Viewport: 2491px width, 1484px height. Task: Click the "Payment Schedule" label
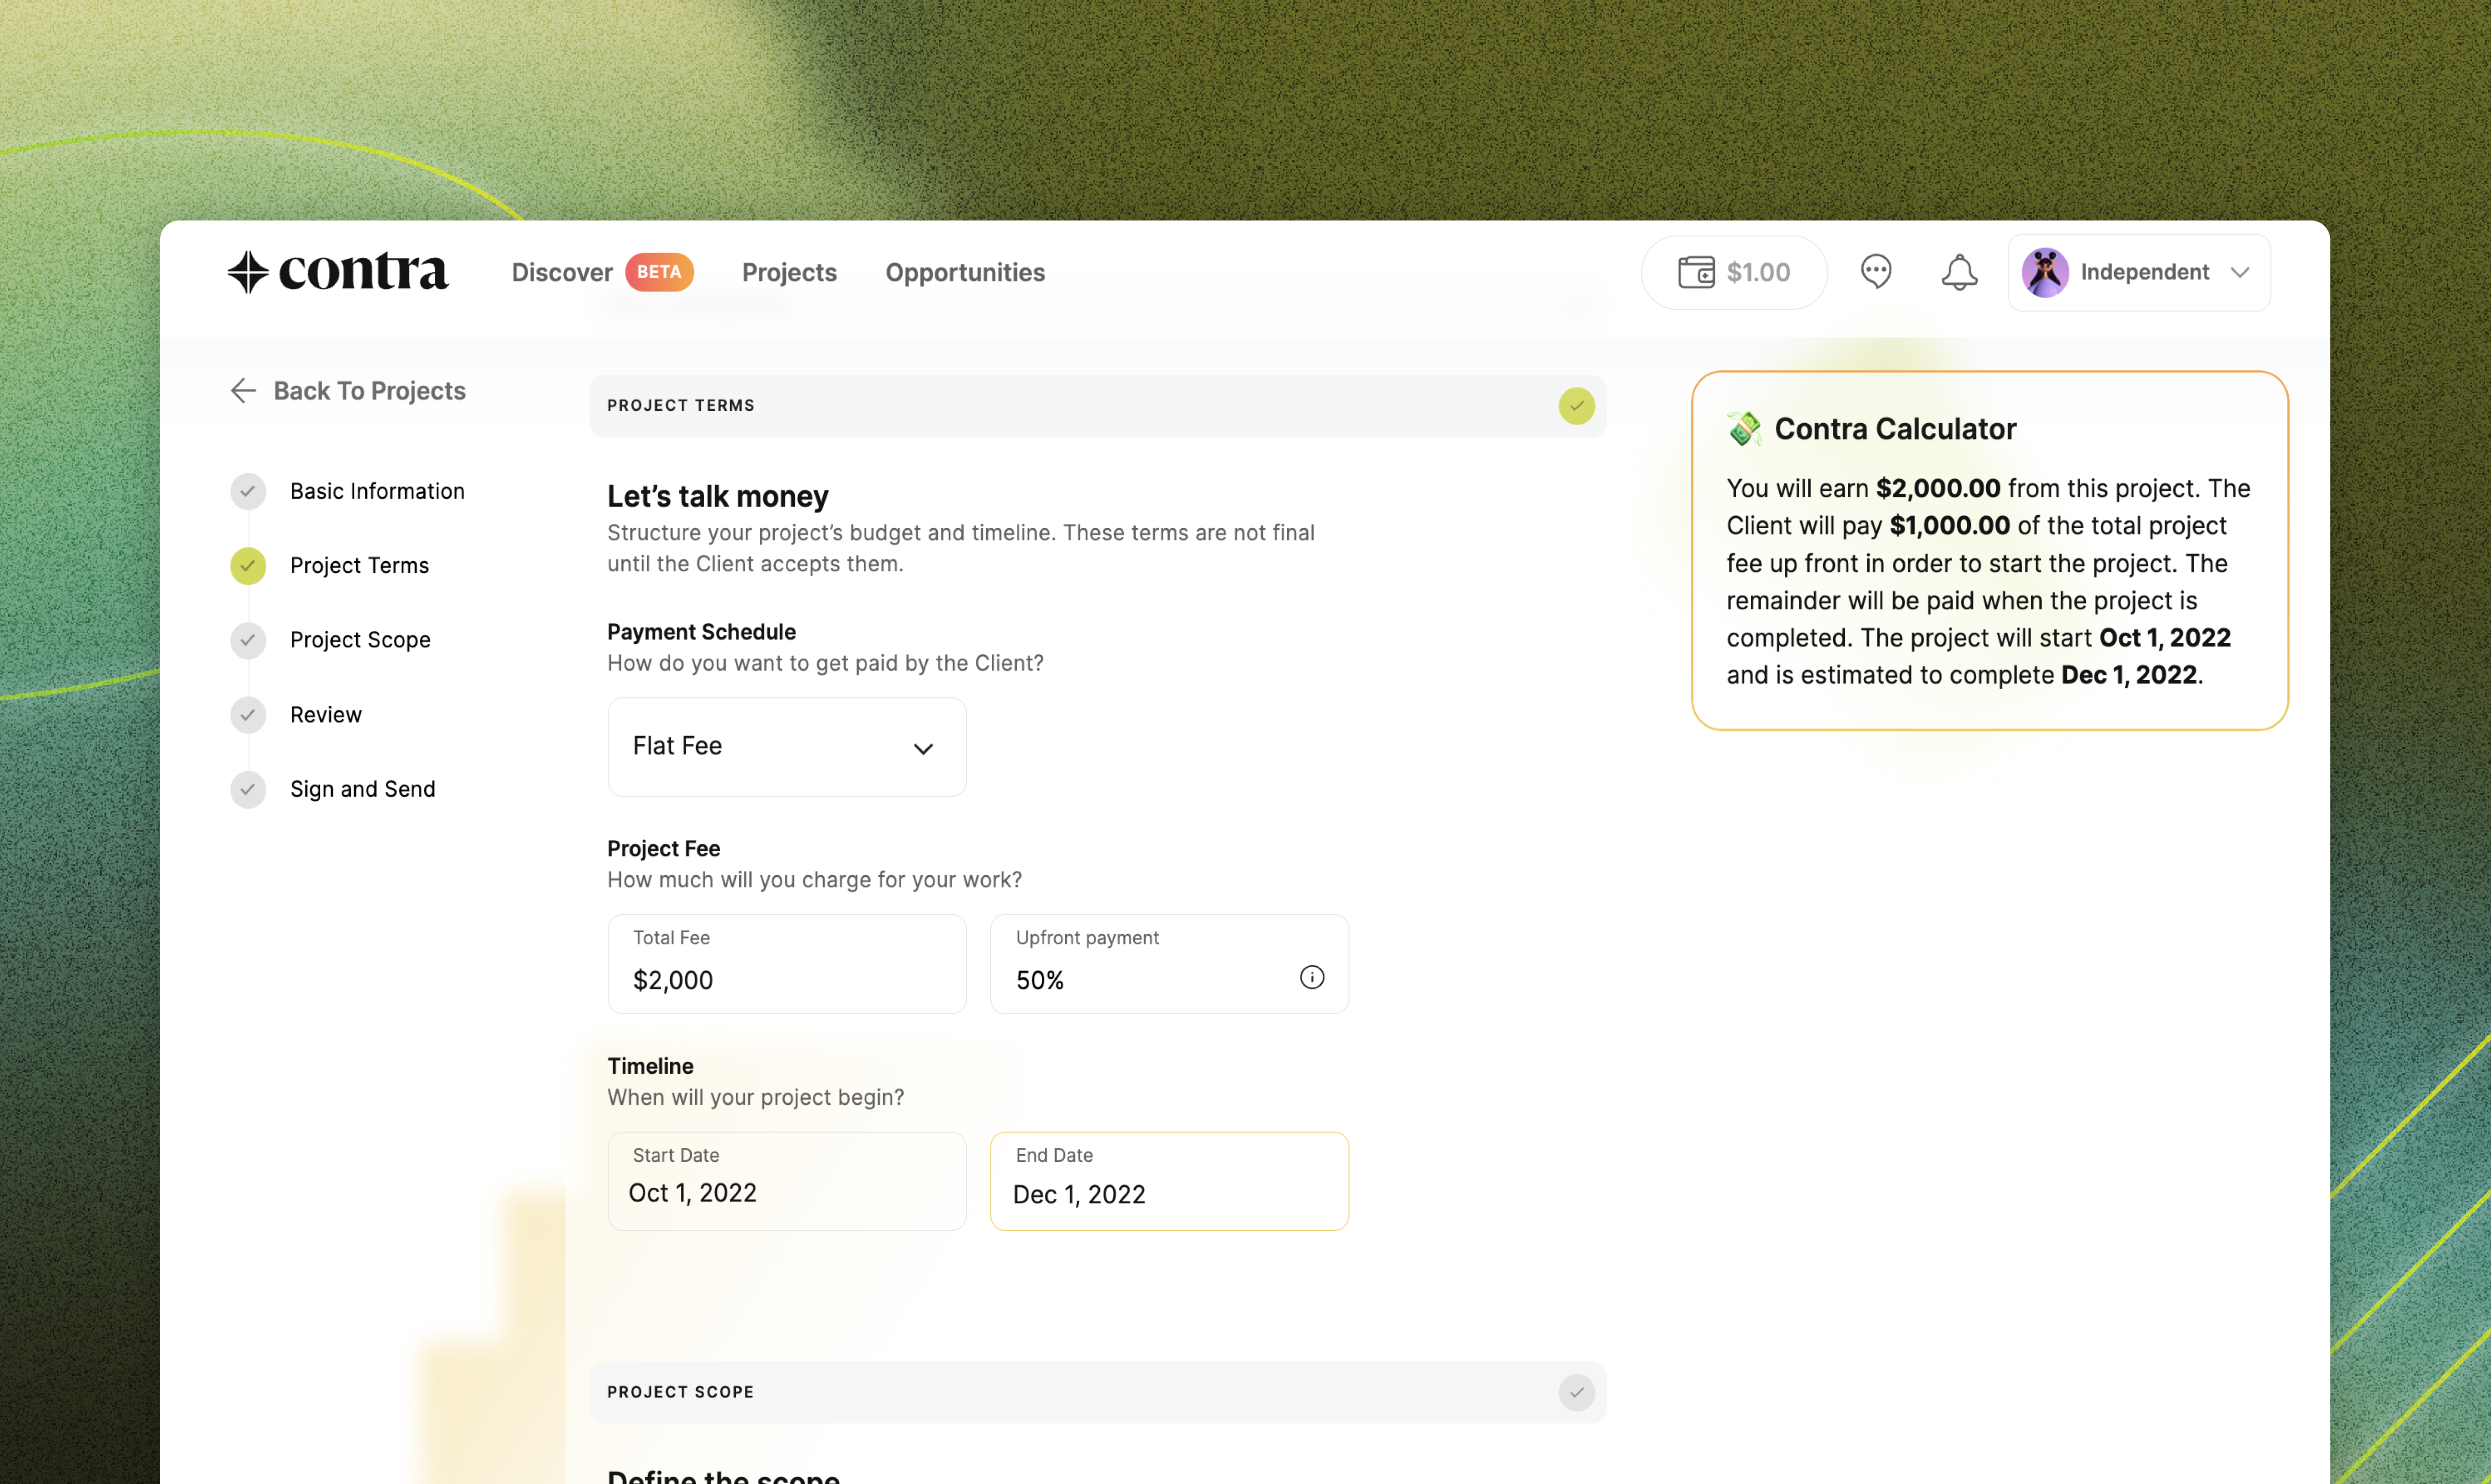(701, 632)
